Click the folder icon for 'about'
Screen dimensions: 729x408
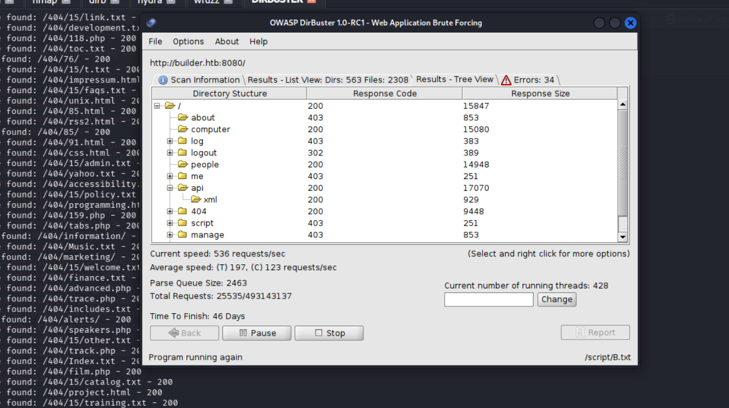183,117
